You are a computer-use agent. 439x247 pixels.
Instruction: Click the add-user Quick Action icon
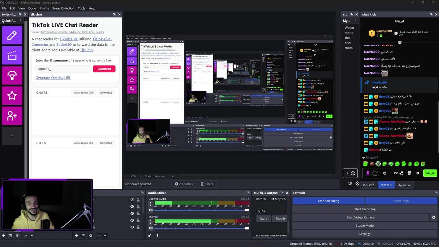[x=12, y=116]
